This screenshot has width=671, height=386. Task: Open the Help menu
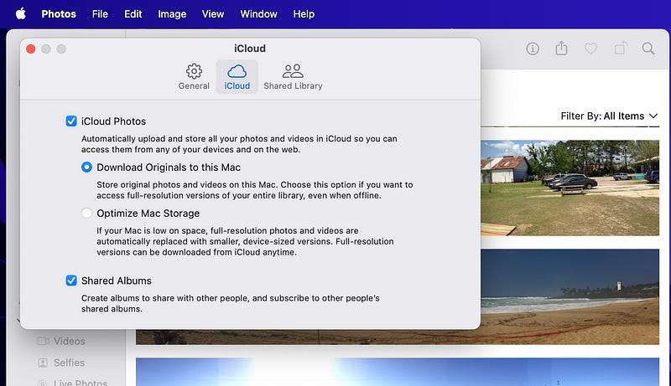304,14
